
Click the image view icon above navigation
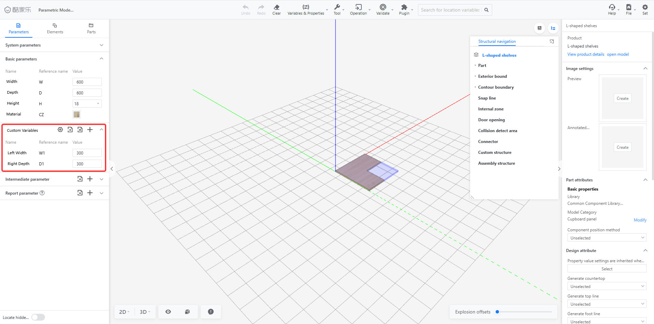[540, 28]
